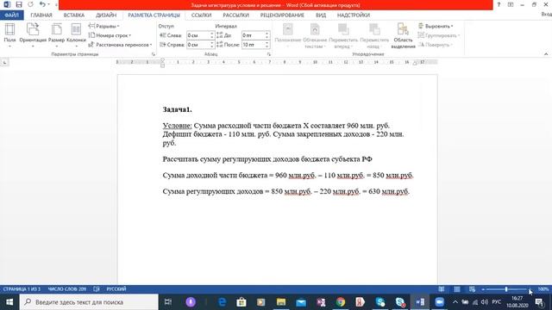Click the ЧИСЛО СЛОВ 209 word count
The height and width of the screenshot is (310, 552).
pyautogui.click(x=67, y=289)
